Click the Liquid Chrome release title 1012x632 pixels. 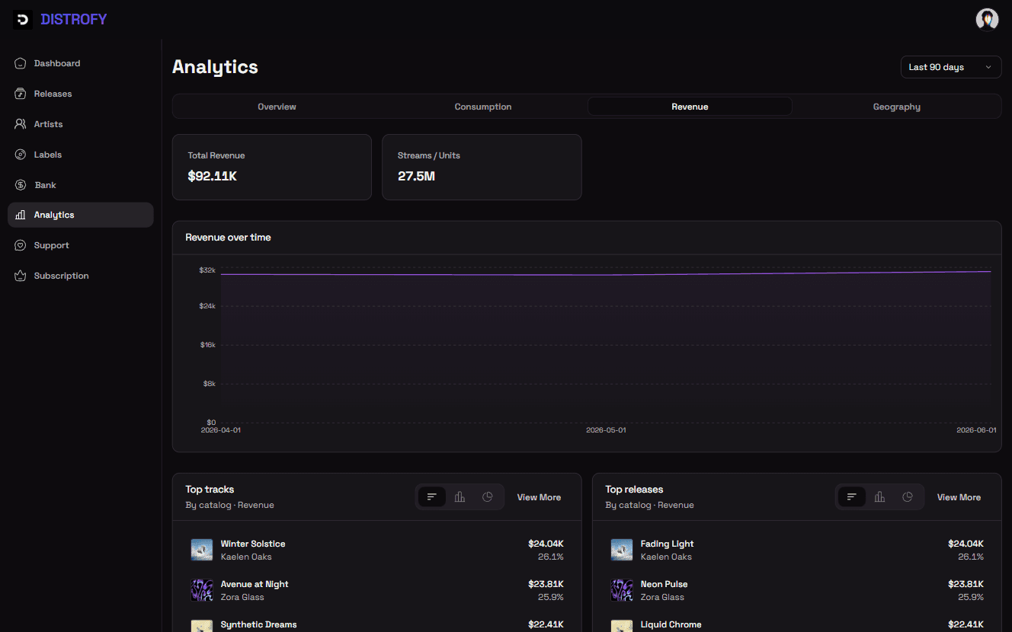click(x=671, y=624)
